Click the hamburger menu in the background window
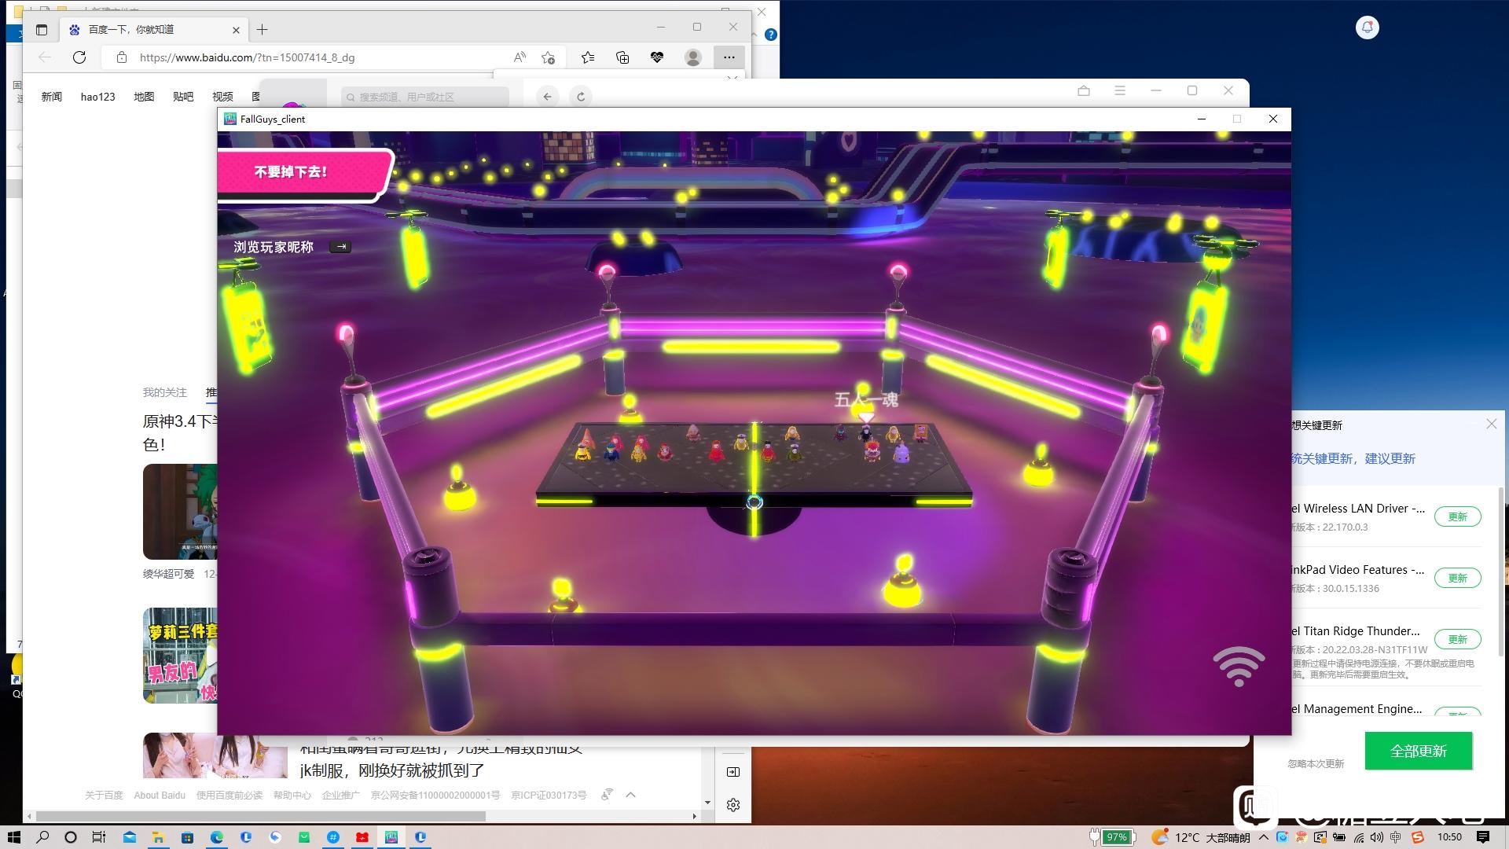Screen dimensions: 1509x849 click(1120, 91)
